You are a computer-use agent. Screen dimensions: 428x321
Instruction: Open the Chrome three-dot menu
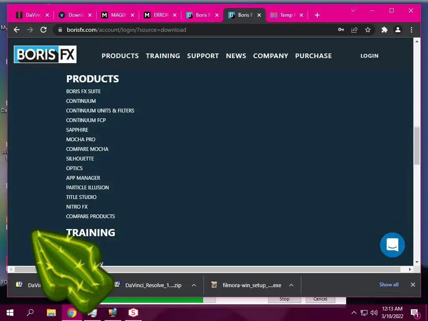click(x=411, y=30)
